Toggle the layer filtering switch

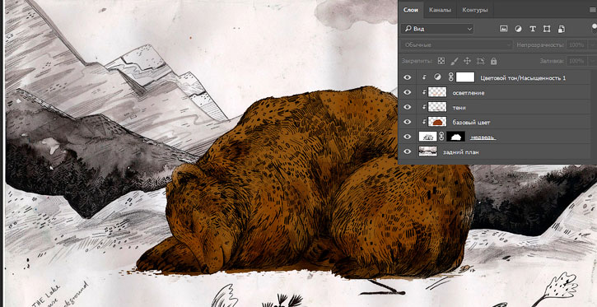pos(595,28)
